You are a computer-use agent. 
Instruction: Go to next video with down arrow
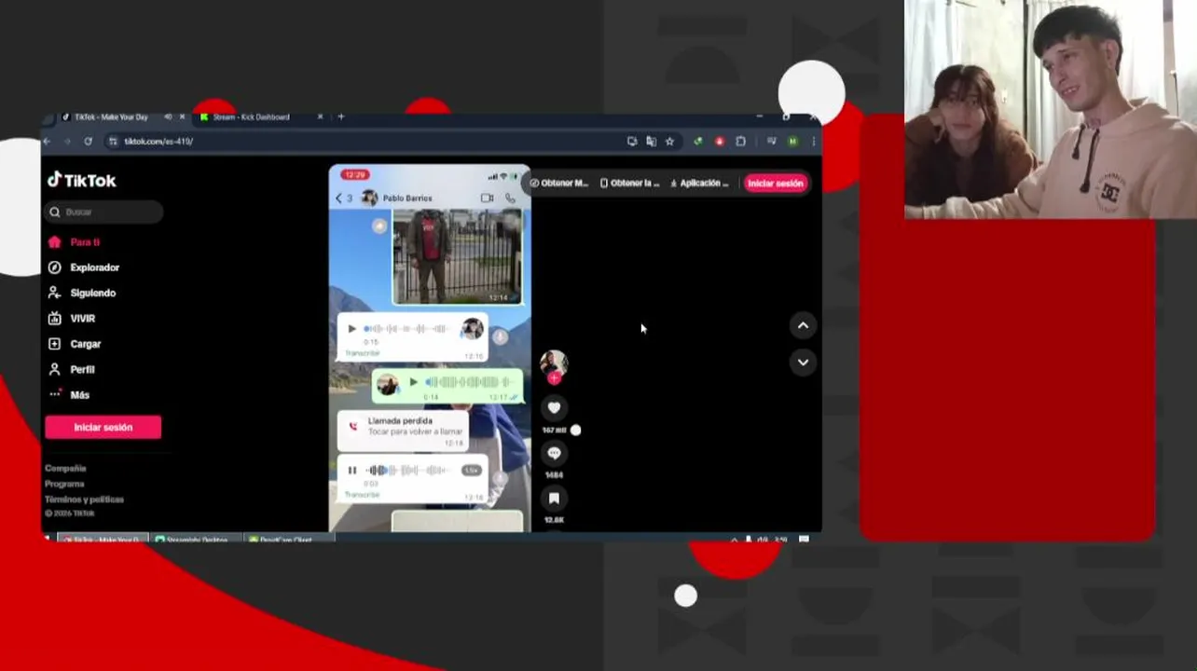pos(803,363)
